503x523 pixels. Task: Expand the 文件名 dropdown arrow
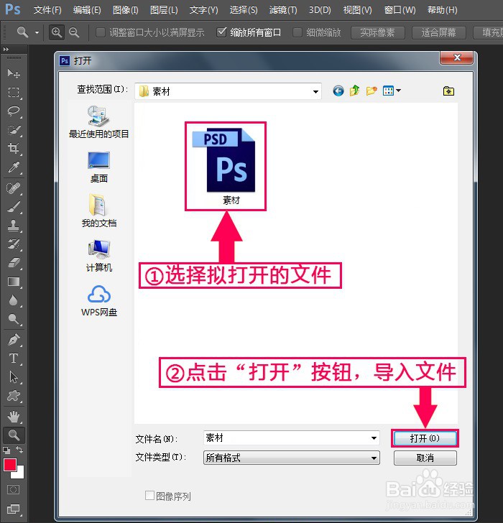click(374, 438)
